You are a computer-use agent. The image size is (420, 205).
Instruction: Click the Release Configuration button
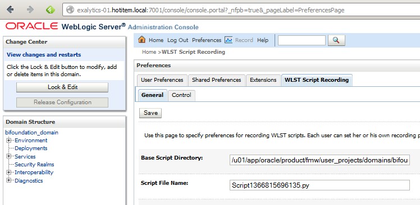coord(62,102)
